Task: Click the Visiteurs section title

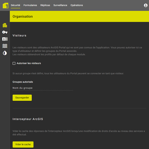Action: [19, 35]
